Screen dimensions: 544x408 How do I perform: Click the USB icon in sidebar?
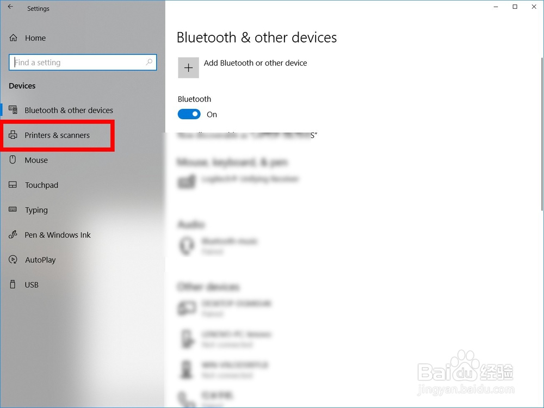coord(13,285)
